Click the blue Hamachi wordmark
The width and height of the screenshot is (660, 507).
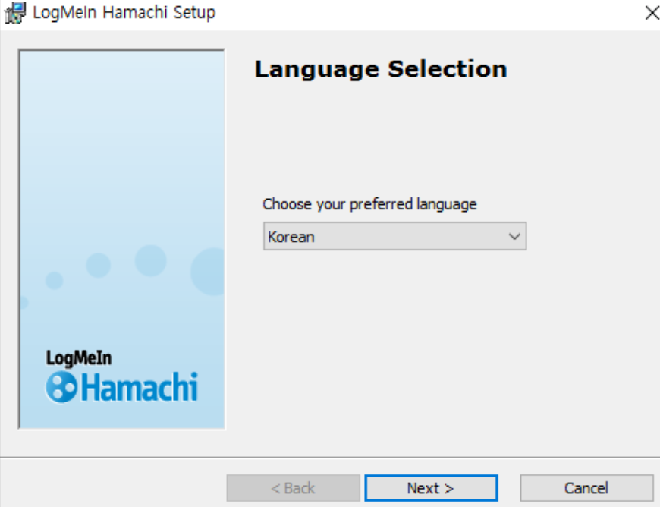pyautogui.click(x=140, y=387)
